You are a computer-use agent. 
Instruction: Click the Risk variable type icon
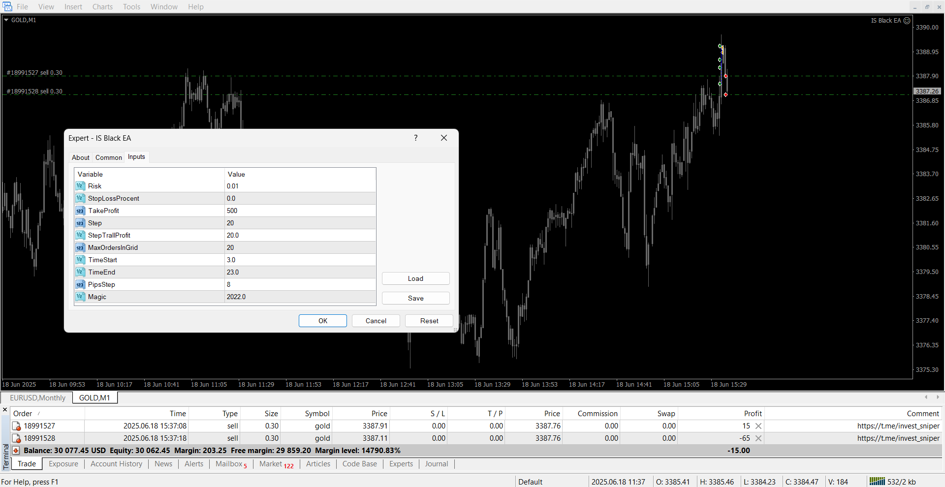coord(80,186)
